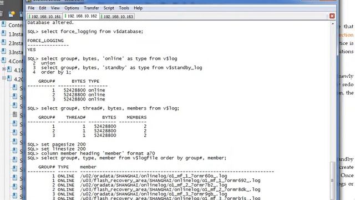Select the 3.Insta bookmark entry

coord(16,52)
